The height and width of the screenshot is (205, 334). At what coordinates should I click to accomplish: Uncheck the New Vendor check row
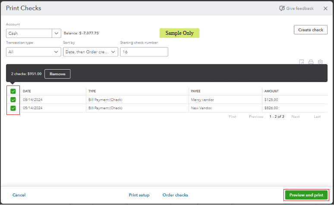(13, 108)
